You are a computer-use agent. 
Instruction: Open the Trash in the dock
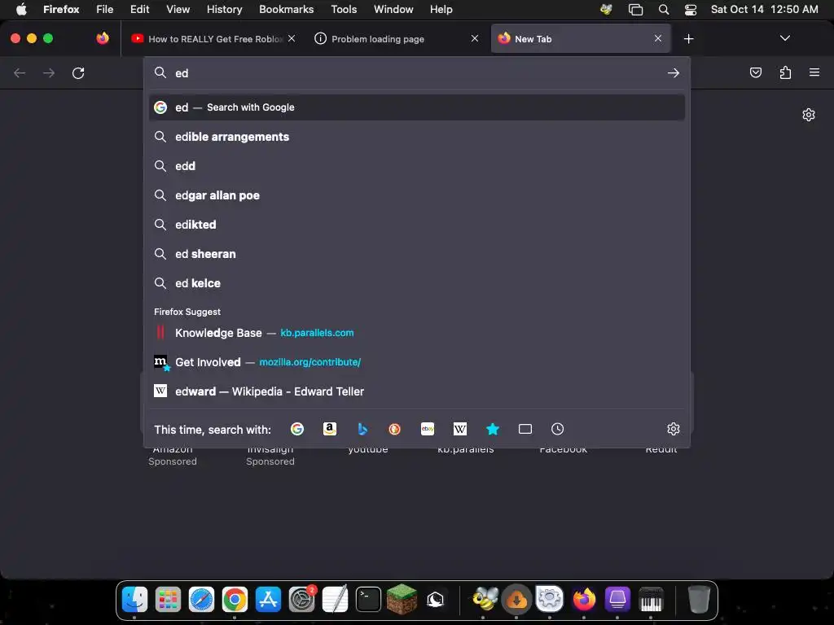pyautogui.click(x=699, y=600)
